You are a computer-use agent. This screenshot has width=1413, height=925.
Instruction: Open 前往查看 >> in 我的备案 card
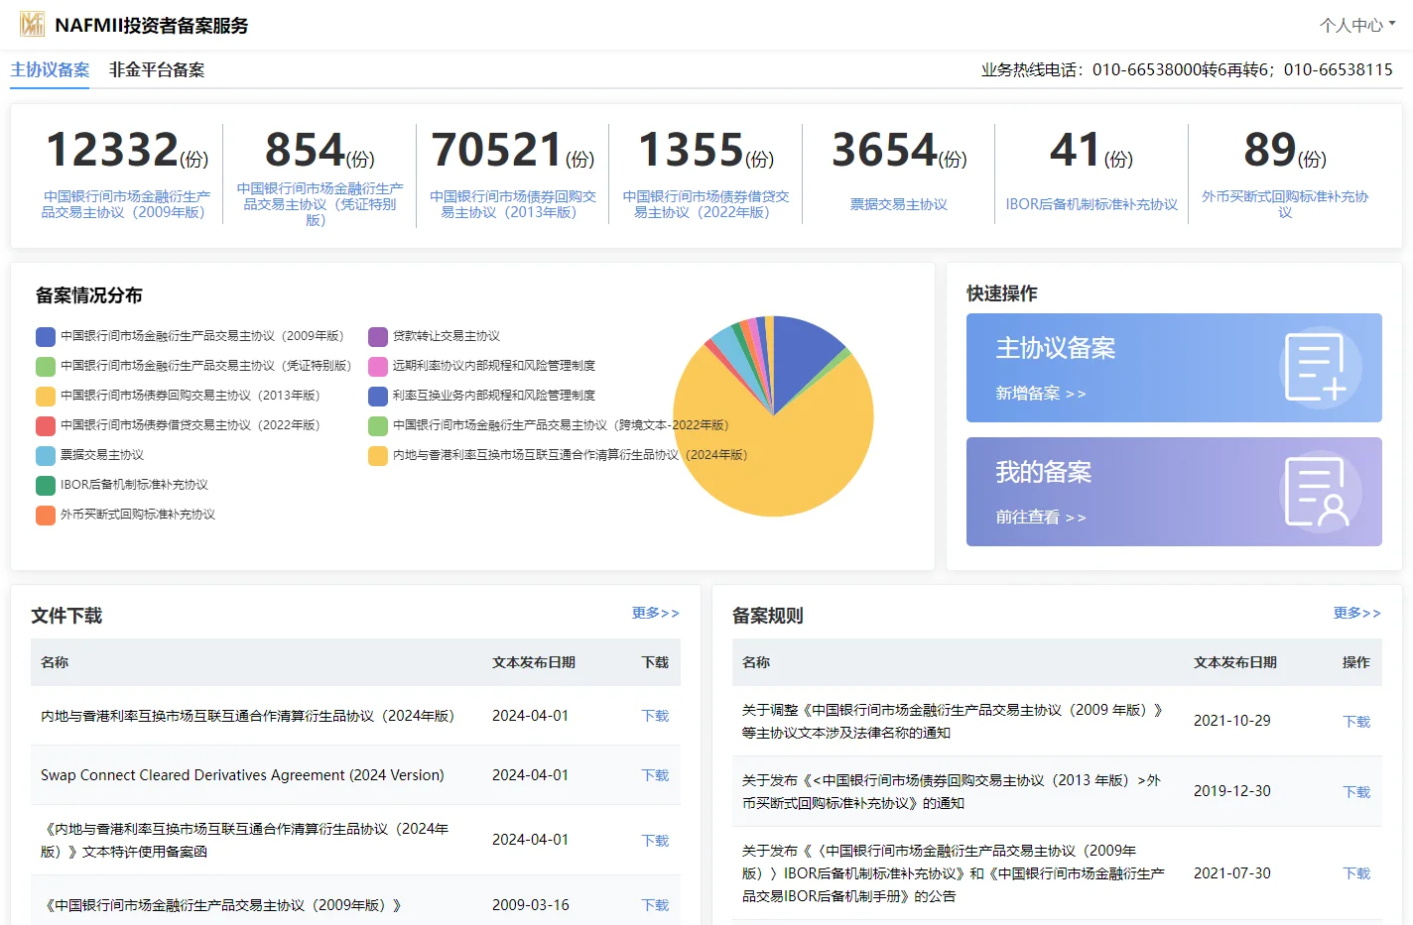1041,518
